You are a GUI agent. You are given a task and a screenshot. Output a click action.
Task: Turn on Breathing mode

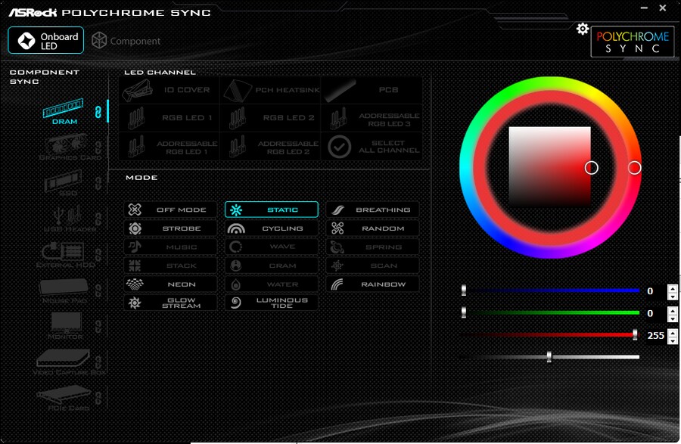pyautogui.click(x=372, y=210)
